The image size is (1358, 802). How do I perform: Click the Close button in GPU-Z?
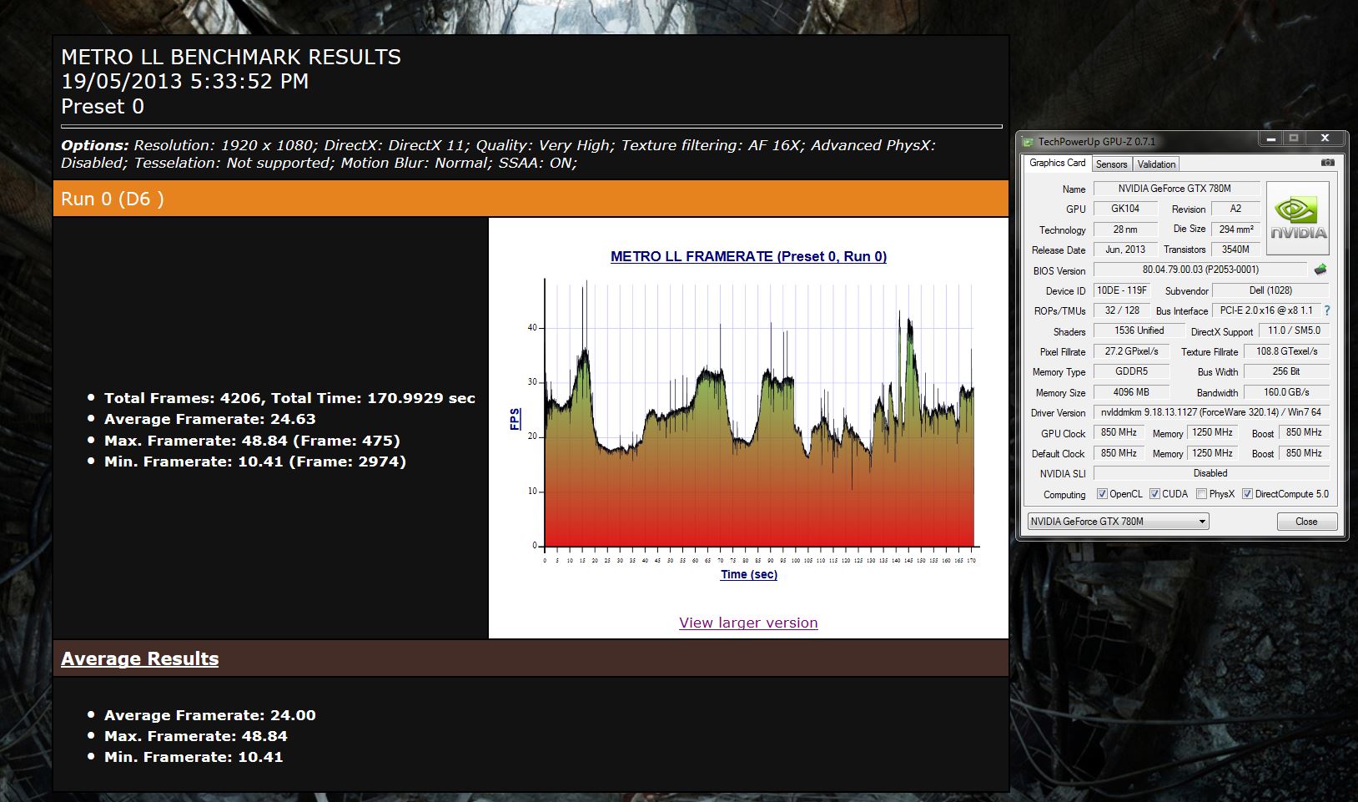pyautogui.click(x=1306, y=522)
